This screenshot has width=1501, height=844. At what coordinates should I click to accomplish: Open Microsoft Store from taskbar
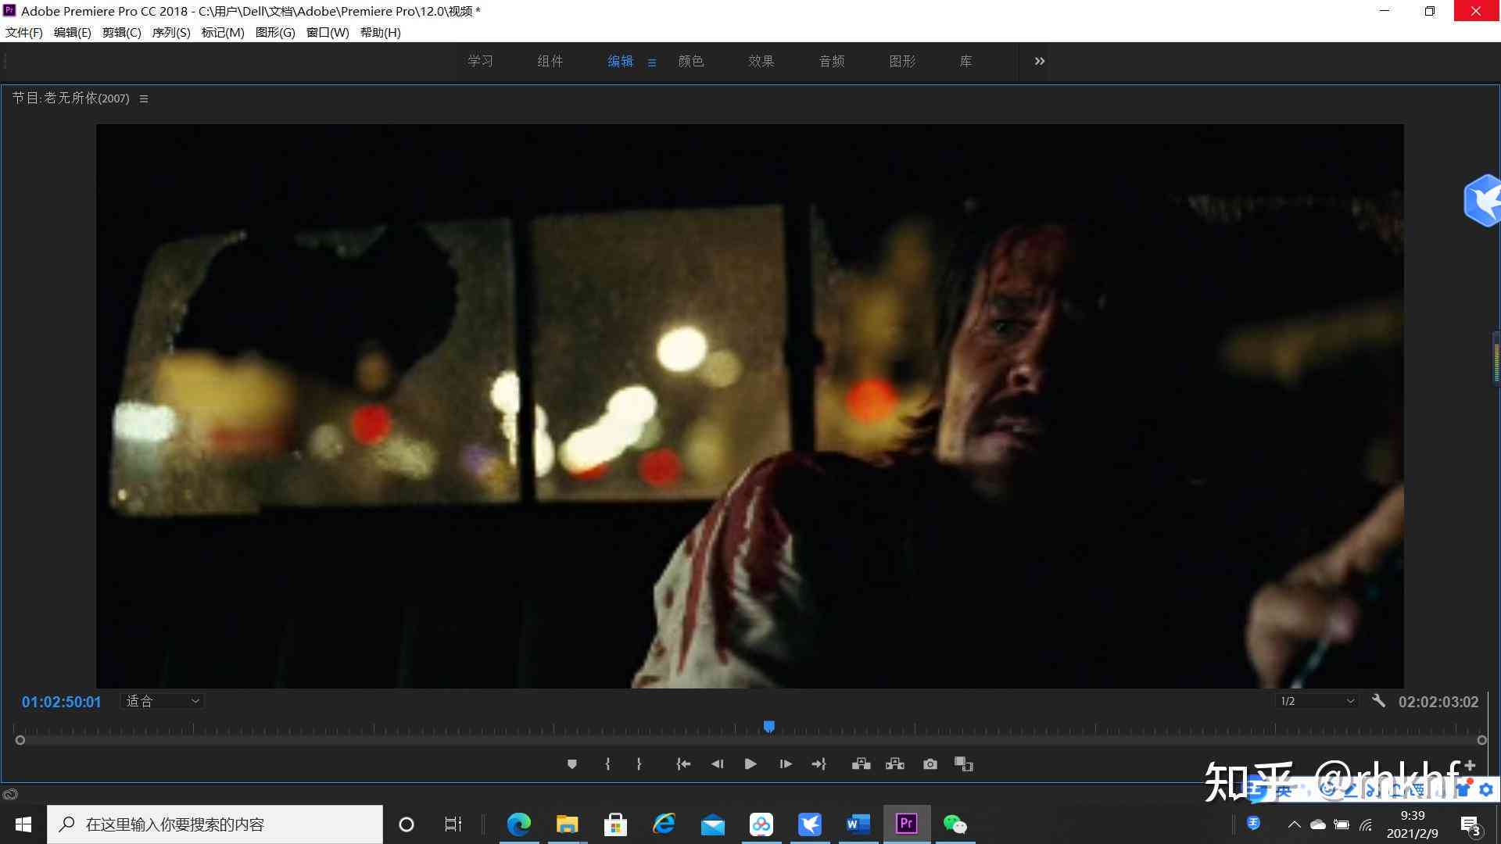(x=615, y=824)
